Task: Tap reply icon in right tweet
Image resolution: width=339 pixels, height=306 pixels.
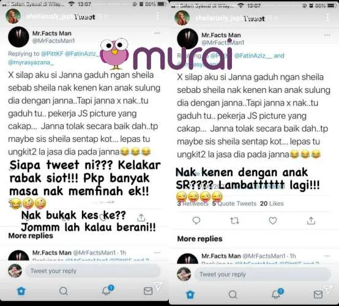Action: pyautogui.click(x=196, y=220)
